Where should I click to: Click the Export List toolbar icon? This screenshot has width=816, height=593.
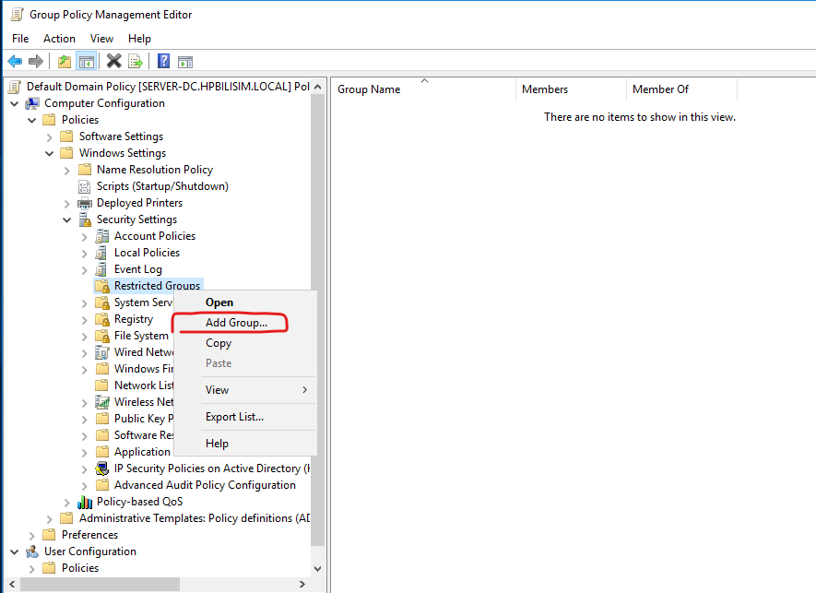(136, 62)
